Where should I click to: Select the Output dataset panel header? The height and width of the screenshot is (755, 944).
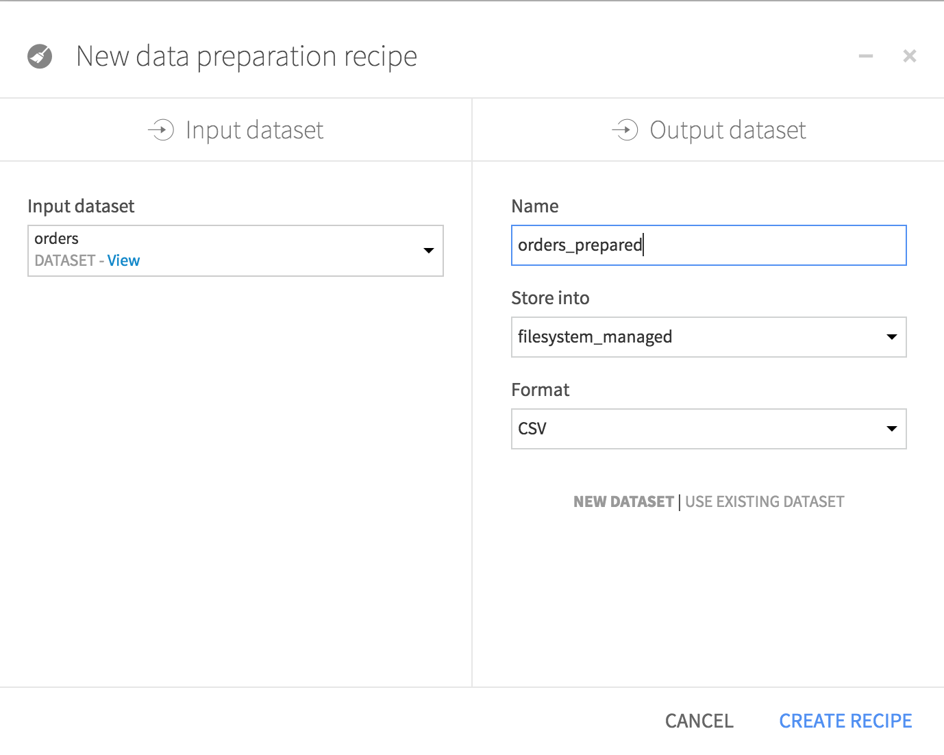(x=728, y=129)
